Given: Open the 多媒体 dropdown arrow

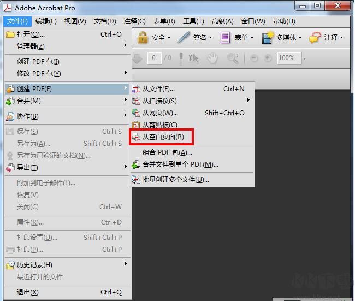Looking at the screenshot, I should point(300,38).
